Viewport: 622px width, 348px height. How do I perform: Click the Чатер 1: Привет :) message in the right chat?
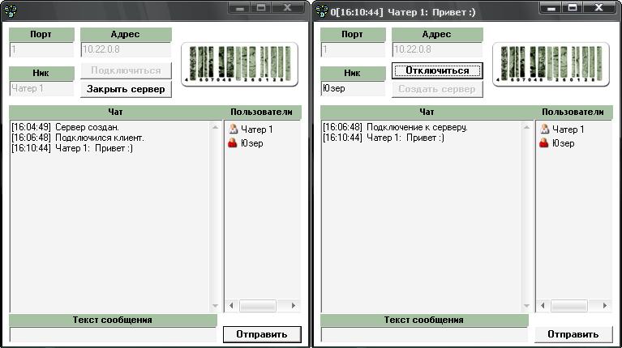(x=384, y=138)
